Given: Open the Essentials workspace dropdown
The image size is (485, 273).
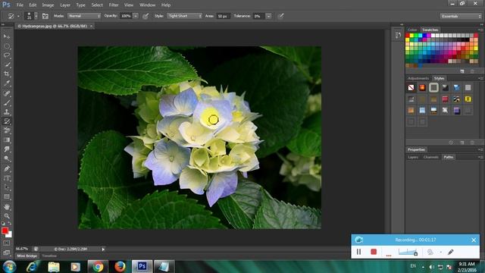Looking at the screenshot, I should click(x=461, y=16).
